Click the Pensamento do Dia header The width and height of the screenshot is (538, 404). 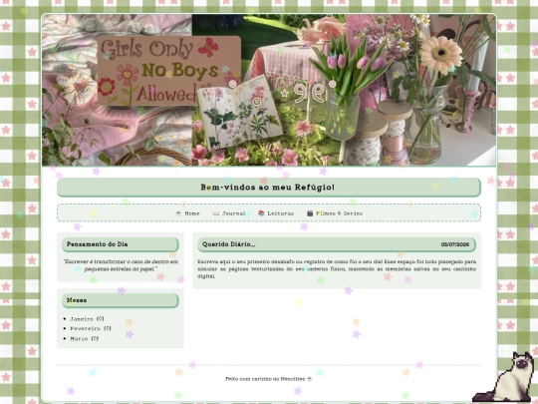[121, 244]
